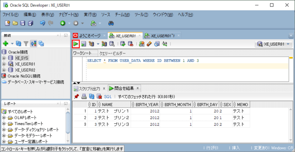The height and width of the screenshot is (152, 295).
Task: Open the ファイル(F) menu
Action: [10, 15]
